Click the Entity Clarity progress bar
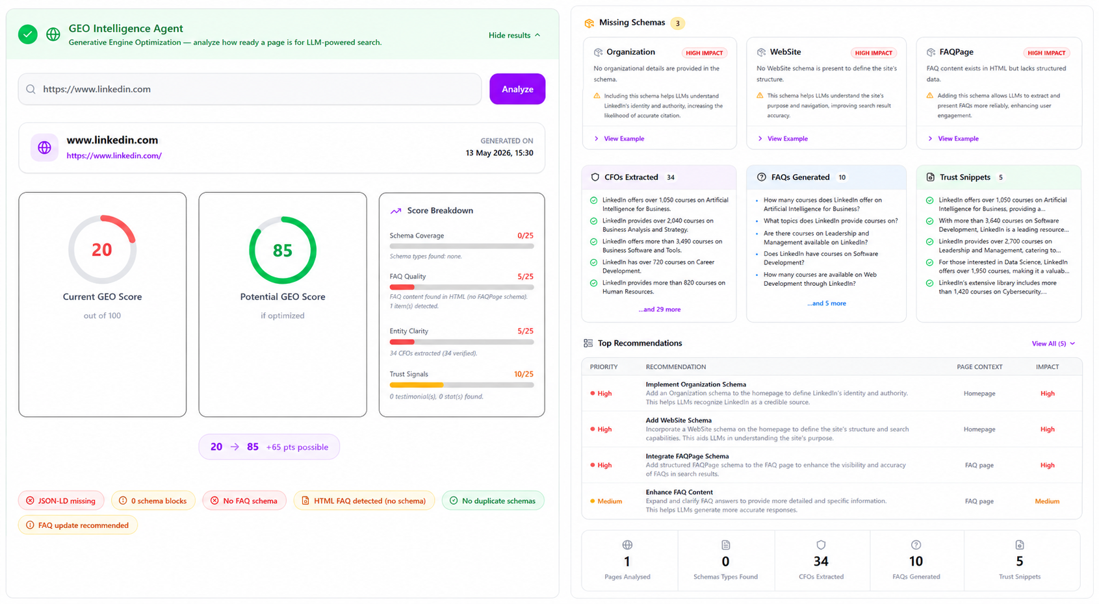Viewport: 1099px width, 604px height. [x=461, y=342]
